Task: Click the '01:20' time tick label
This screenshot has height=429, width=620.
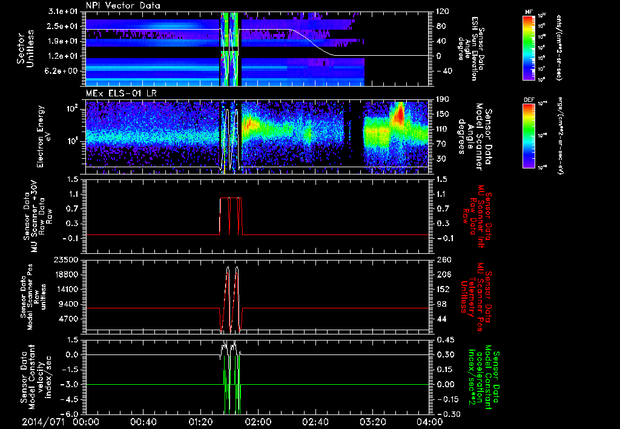Action: click(200, 422)
